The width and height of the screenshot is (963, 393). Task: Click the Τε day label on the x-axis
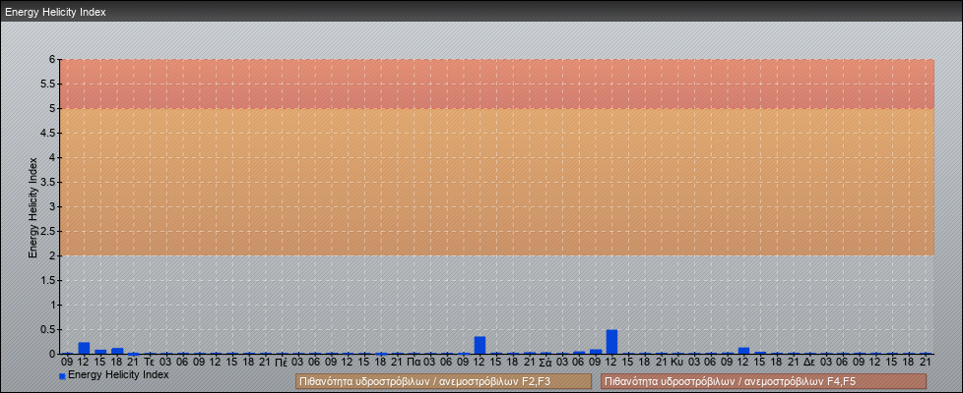(150, 363)
